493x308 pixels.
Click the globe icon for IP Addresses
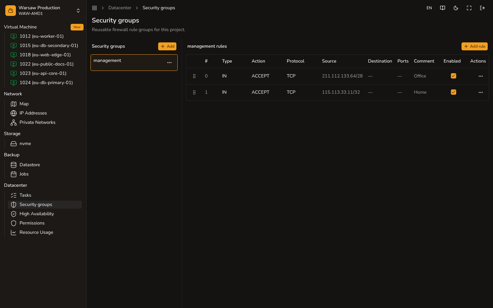pos(14,113)
